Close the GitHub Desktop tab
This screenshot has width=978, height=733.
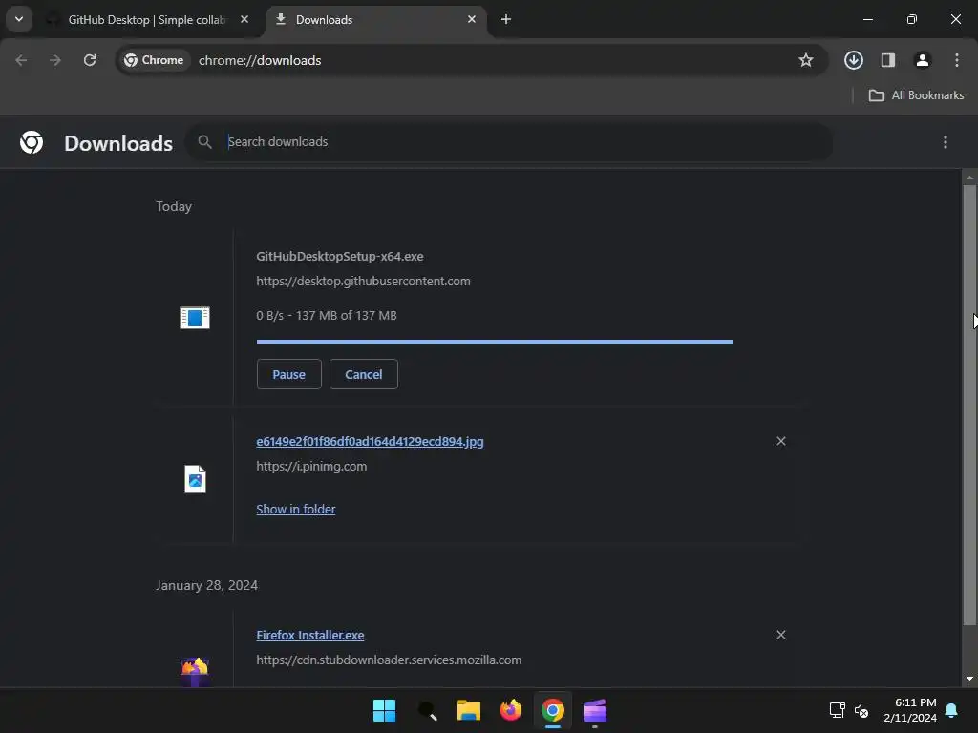244,19
